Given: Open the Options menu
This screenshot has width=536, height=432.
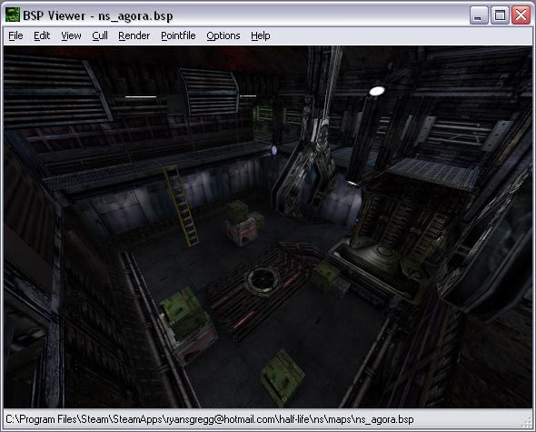Looking at the screenshot, I should click(223, 35).
